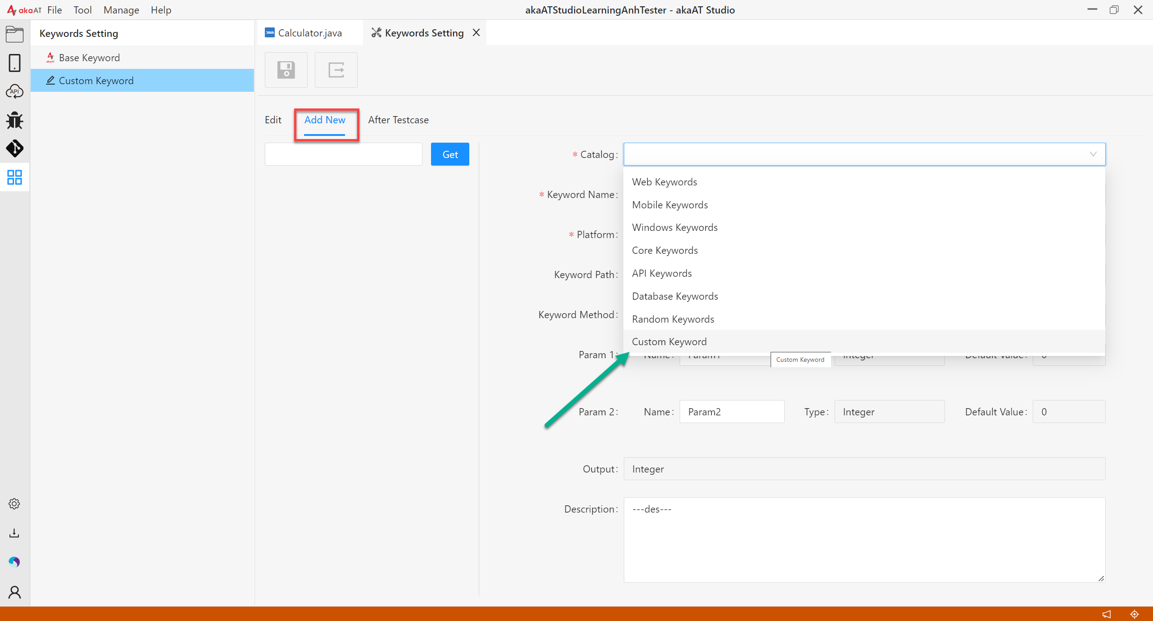Click the Description resize handle
1153x621 pixels.
[x=1101, y=579]
